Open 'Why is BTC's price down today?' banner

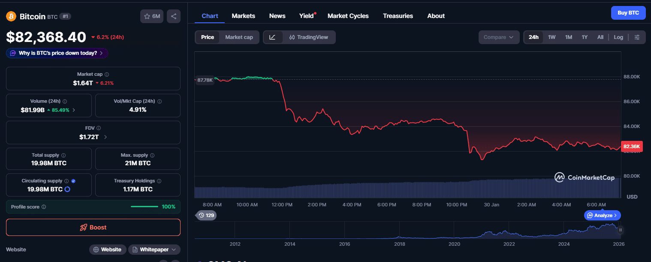pos(57,53)
